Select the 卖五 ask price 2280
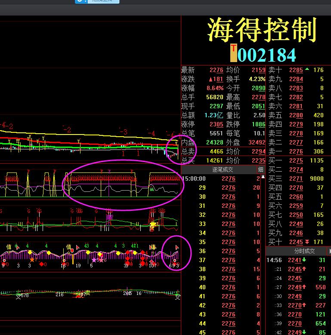Image resolution: width=331 pixels, height=335 pixels. [296, 116]
